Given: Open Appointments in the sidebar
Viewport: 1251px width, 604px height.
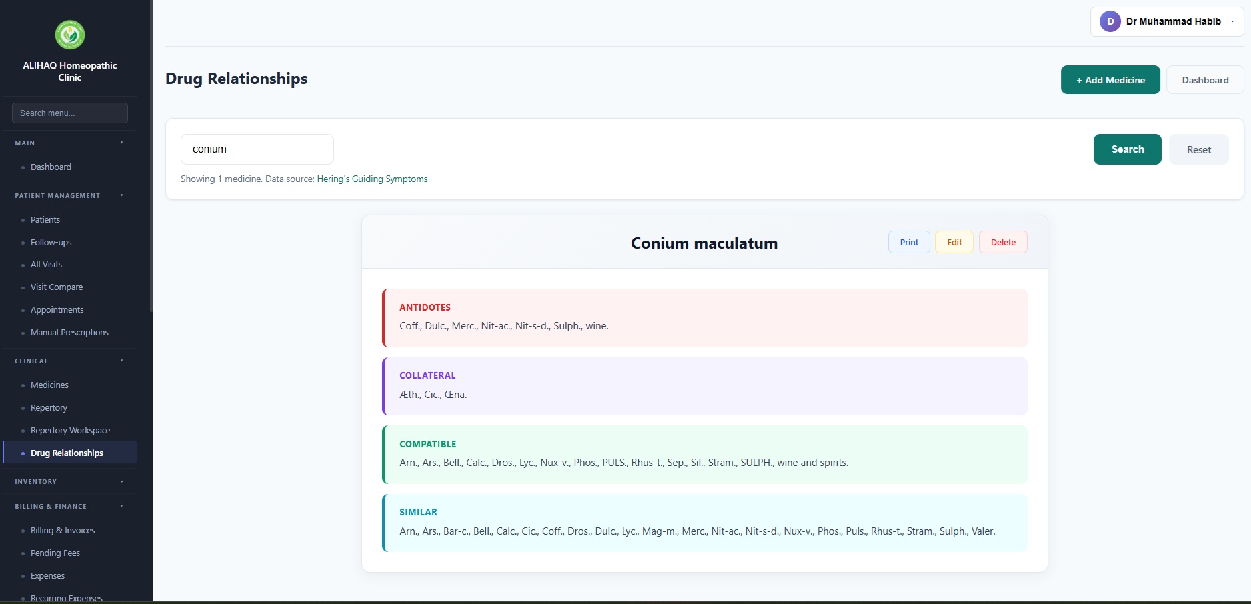Looking at the screenshot, I should 70,309.
